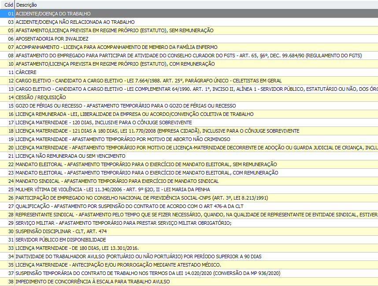The height and width of the screenshot is (286, 378).
Task: Select row 13 CARGO ELETIVO LEI COMPLEMENTAR 64/1990
Action: 189,89
